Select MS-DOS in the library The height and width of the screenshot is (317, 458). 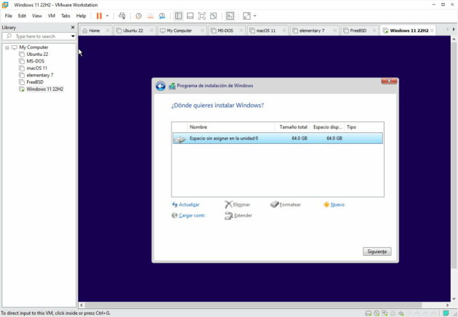tap(36, 61)
